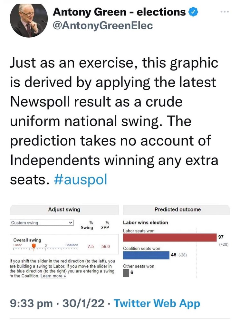Click the Twitter Web App source link

[157, 303]
